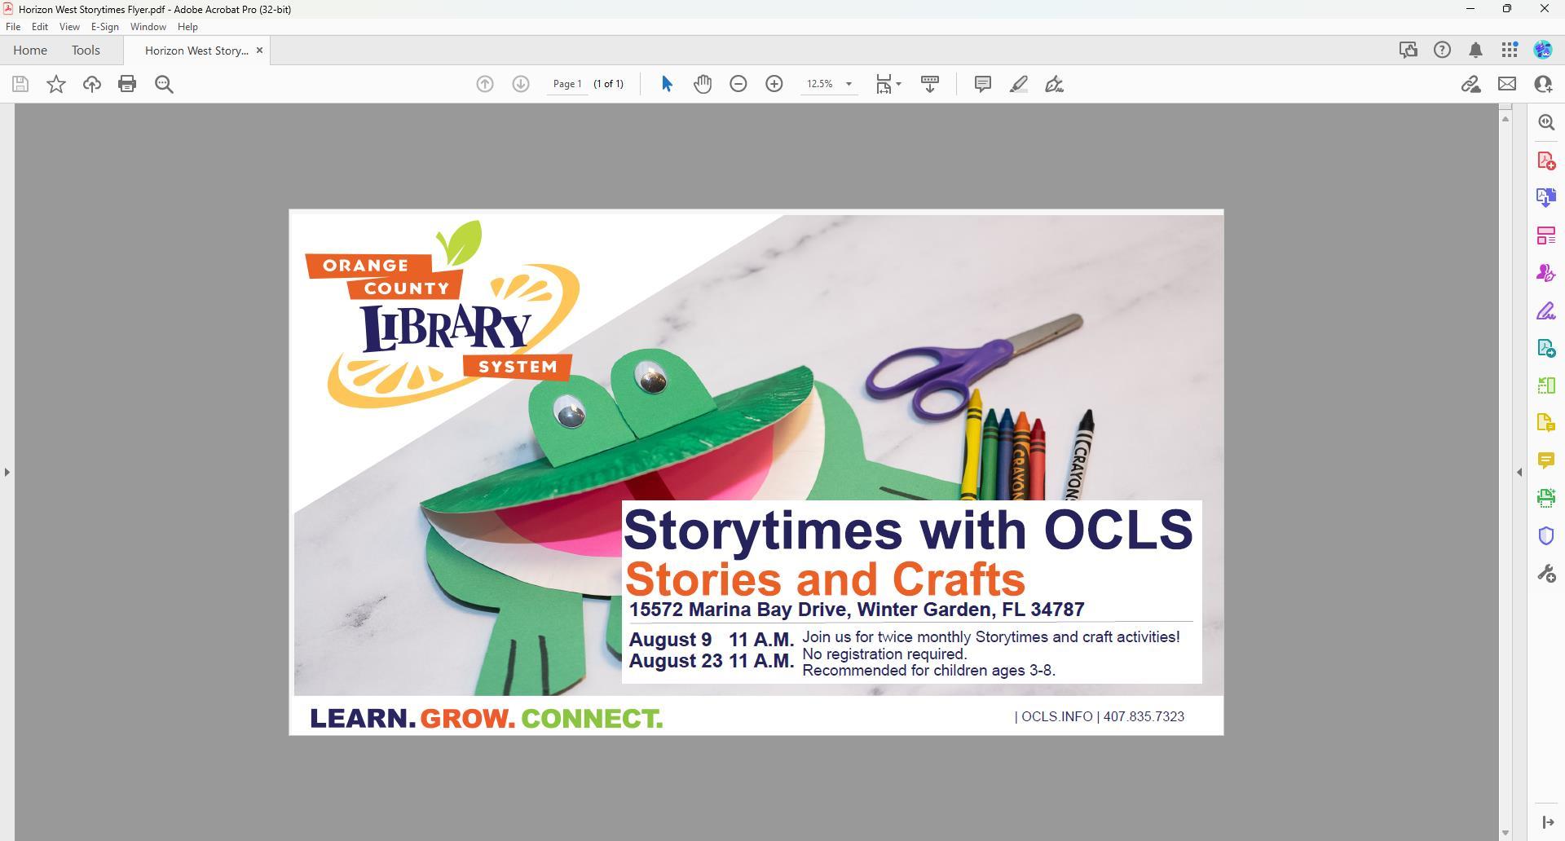Open the search tool in right pane

click(x=1546, y=122)
